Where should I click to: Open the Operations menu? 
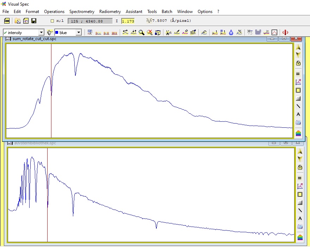[x=54, y=12]
